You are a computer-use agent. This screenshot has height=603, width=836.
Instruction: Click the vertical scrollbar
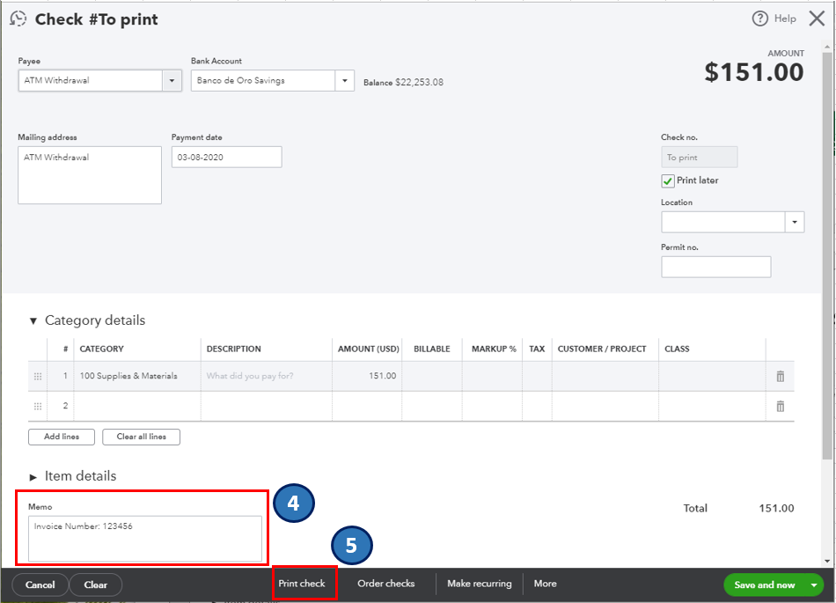point(827,264)
